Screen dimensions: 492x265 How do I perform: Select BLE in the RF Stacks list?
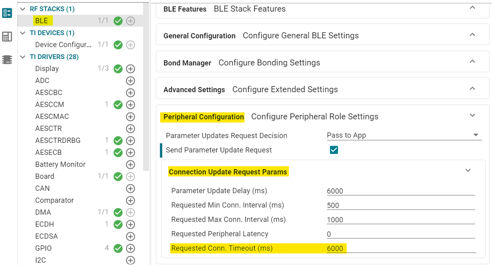pyautogui.click(x=42, y=21)
